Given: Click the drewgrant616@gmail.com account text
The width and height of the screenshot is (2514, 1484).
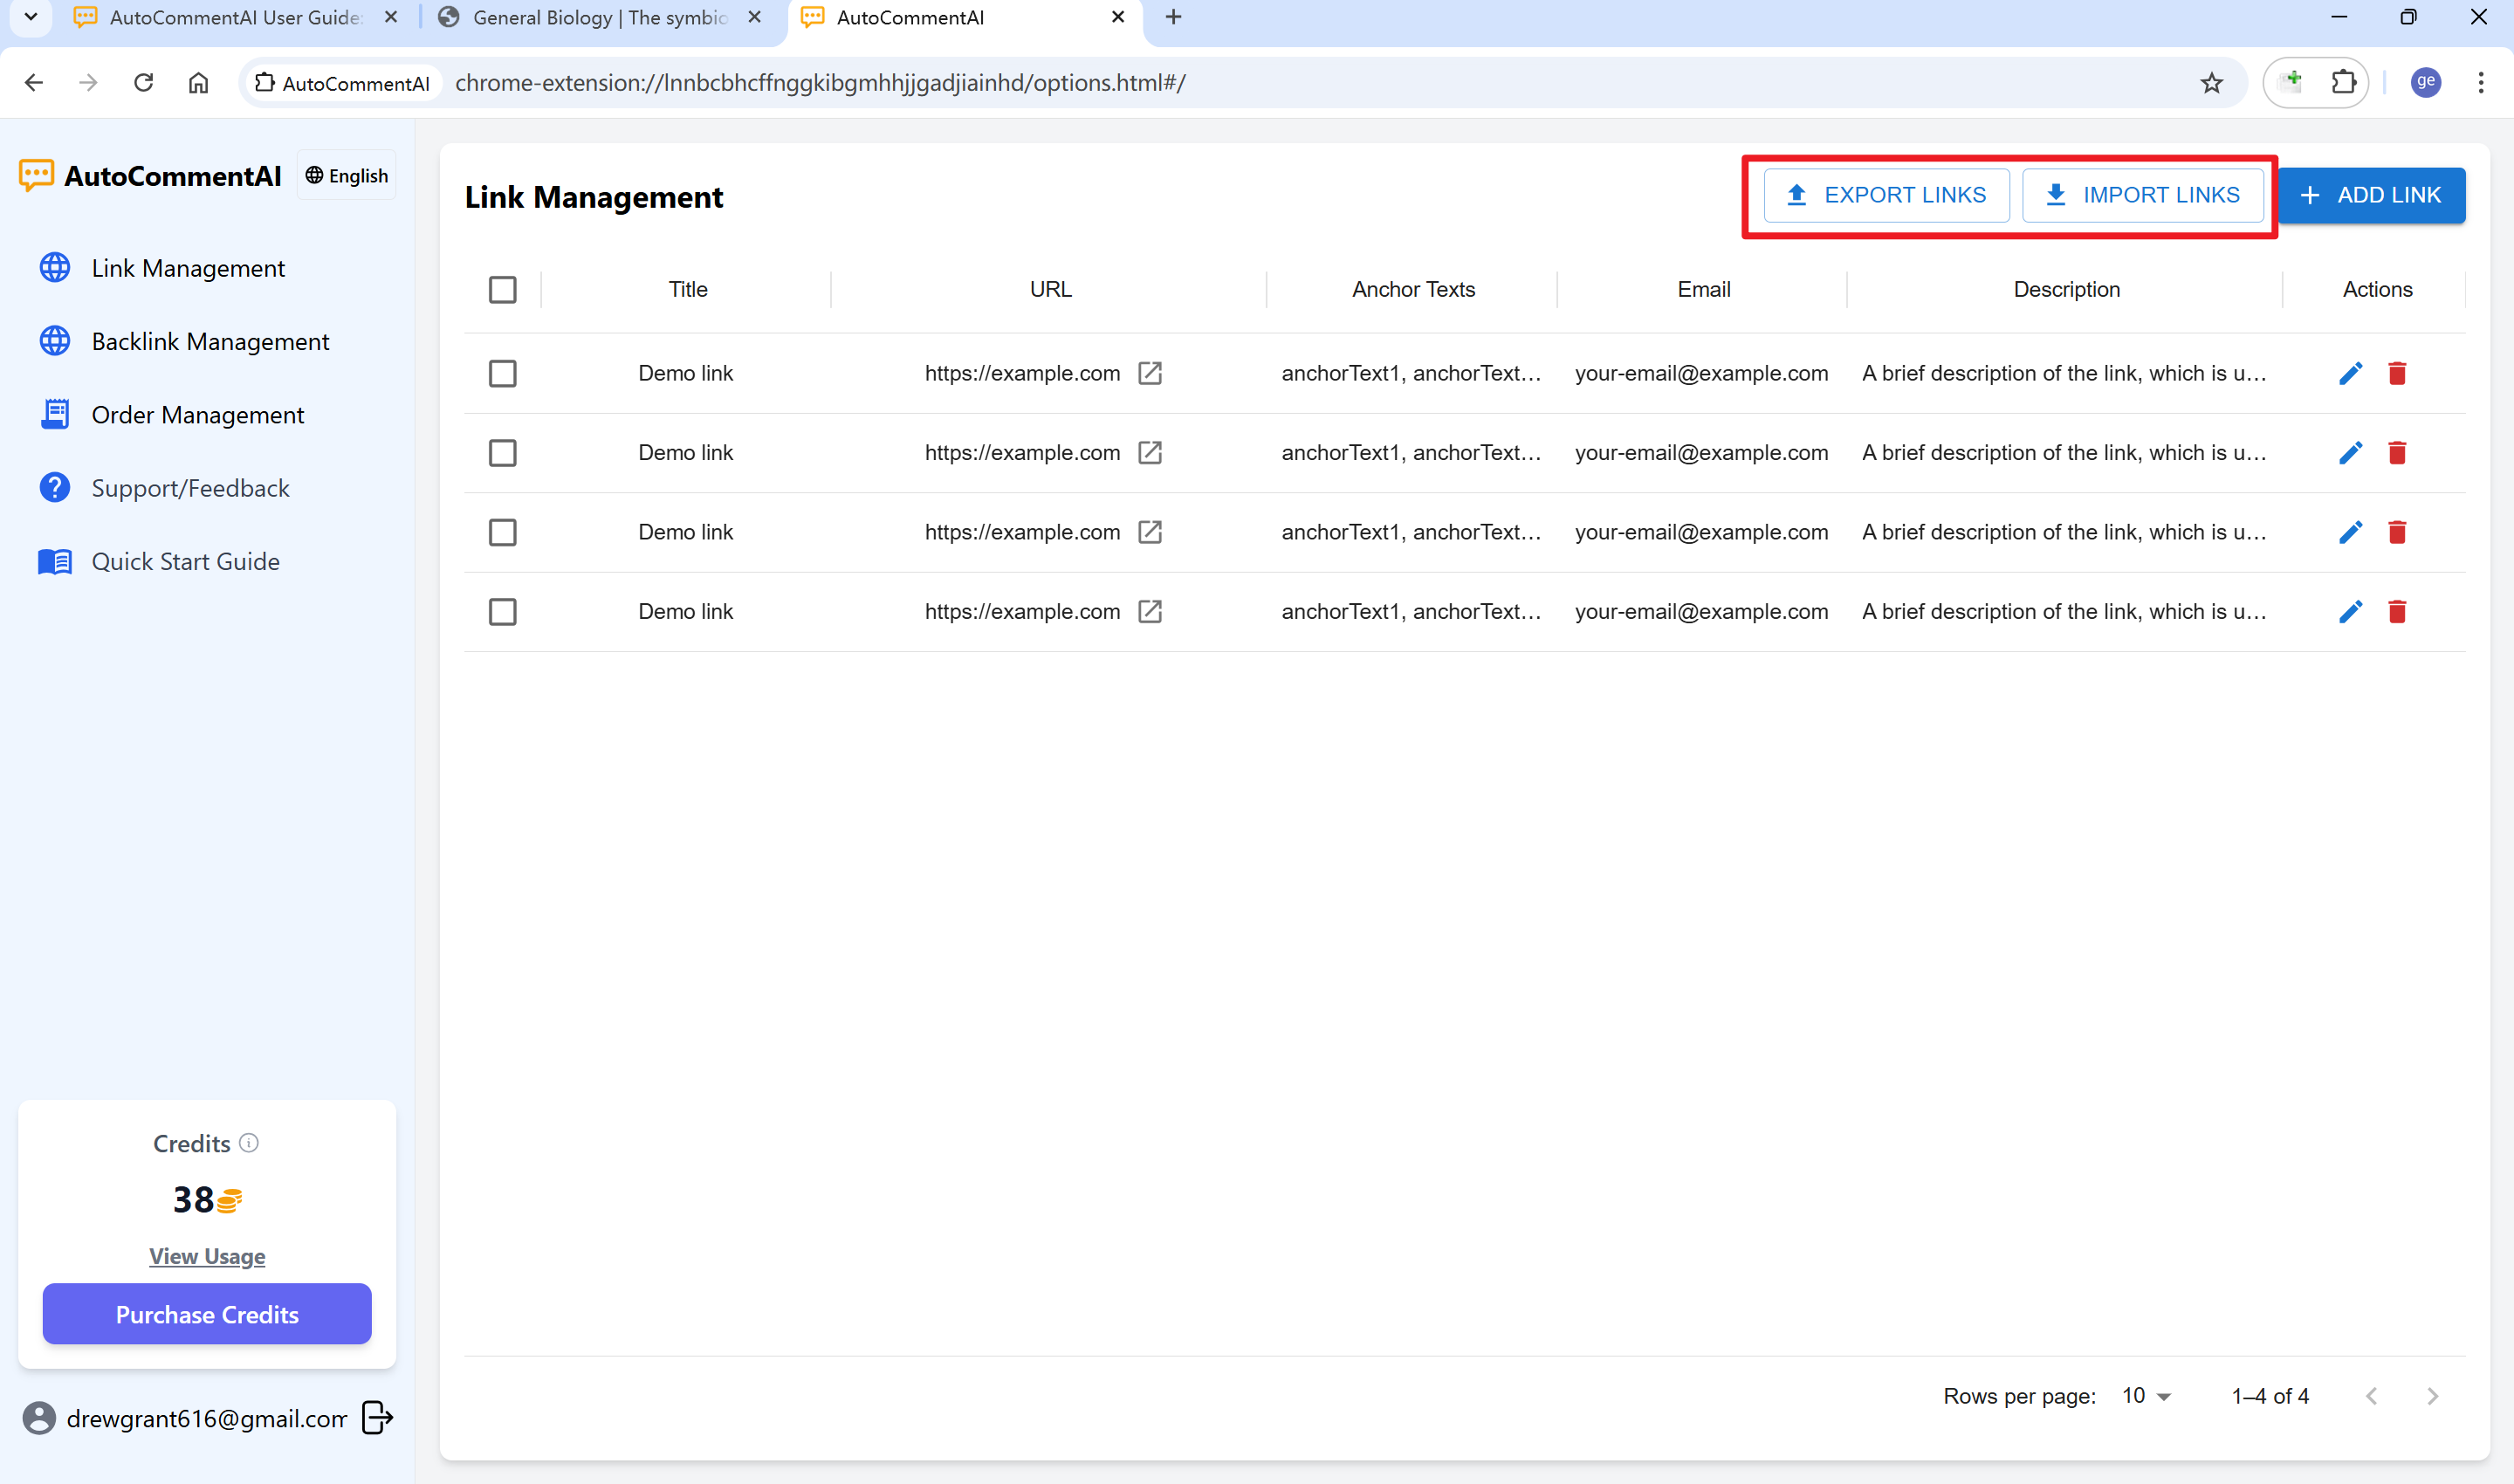Looking at the screenshot, I should (207, 1418).
